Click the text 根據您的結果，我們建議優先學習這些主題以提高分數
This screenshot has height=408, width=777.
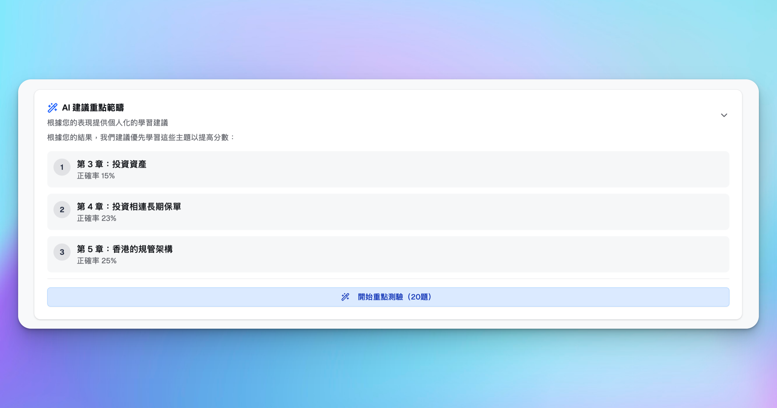[141, 137]
